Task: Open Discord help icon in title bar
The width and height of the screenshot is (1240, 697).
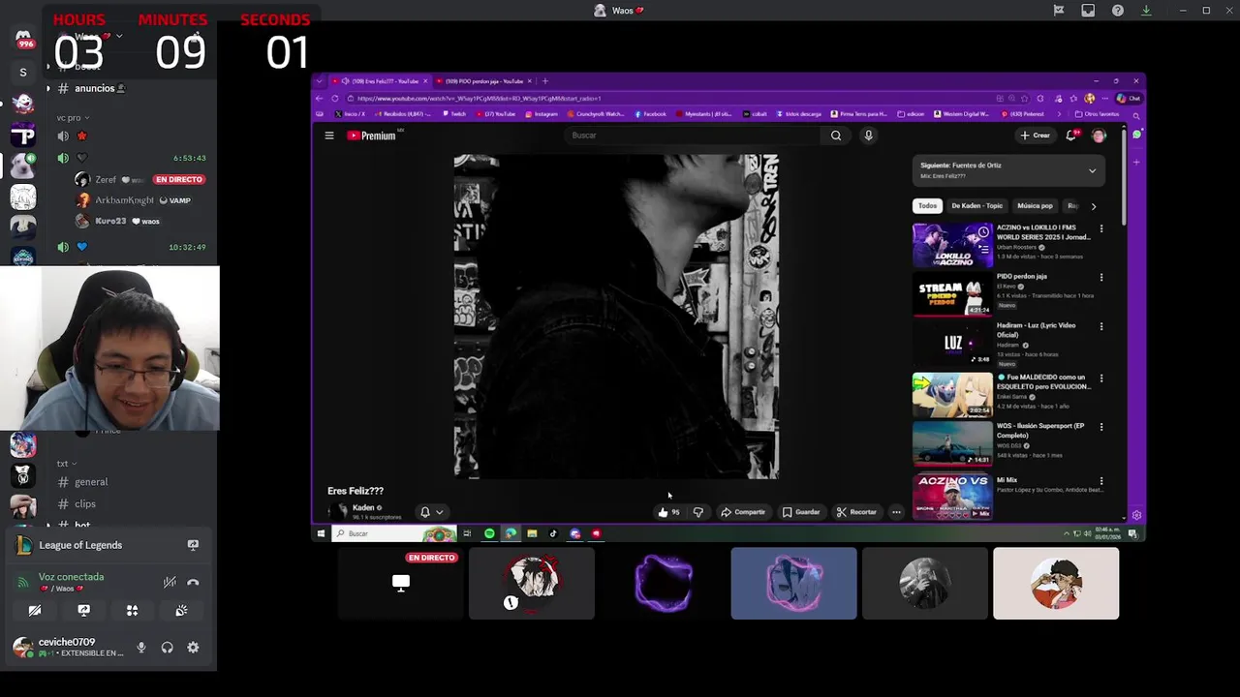Action: coord(1118,11)
